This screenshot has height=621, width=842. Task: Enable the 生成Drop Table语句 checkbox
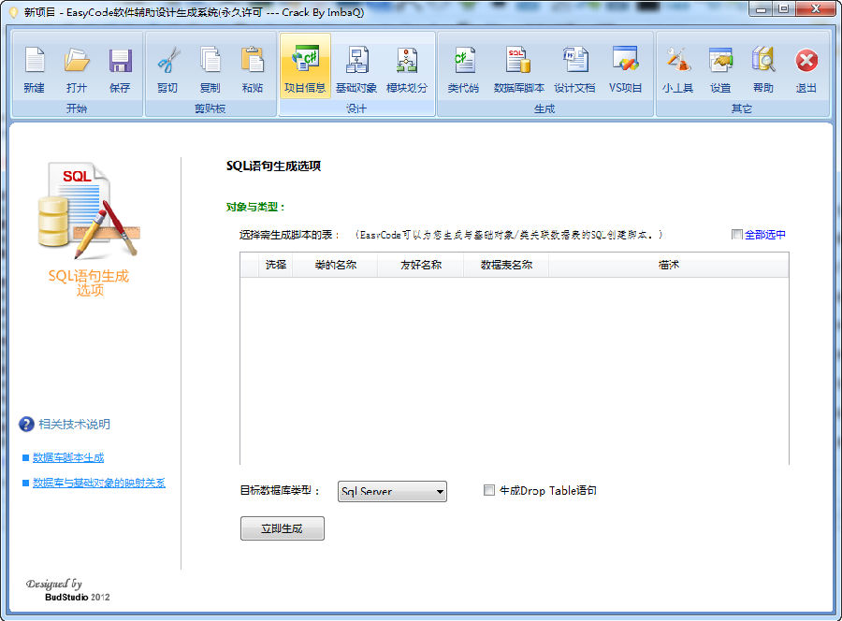coord(488,490)
